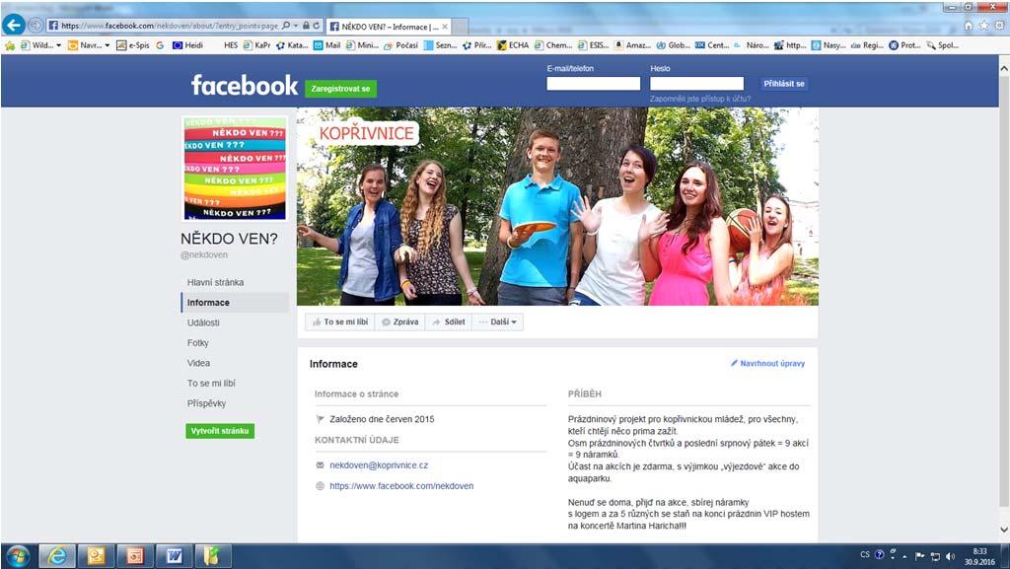The width and height of the screenshot is (1010, 569).
Task: Click the green Vytvořit stránku button
Action: [x=220, y=431]
